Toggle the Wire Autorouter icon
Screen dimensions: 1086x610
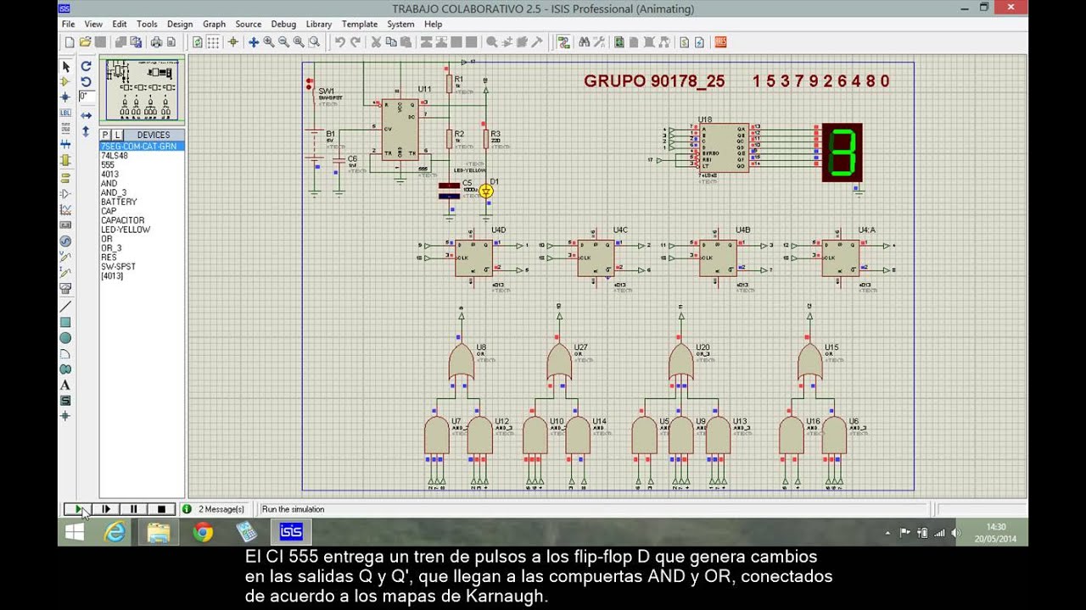point(563,42)
